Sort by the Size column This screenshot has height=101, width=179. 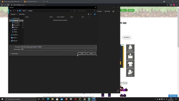pos(83,17)
